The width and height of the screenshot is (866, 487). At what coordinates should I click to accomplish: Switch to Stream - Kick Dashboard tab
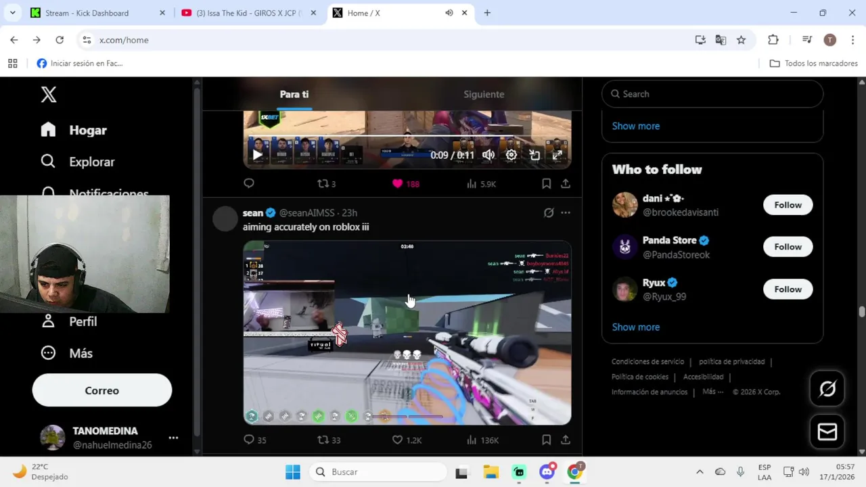[98, 13]
